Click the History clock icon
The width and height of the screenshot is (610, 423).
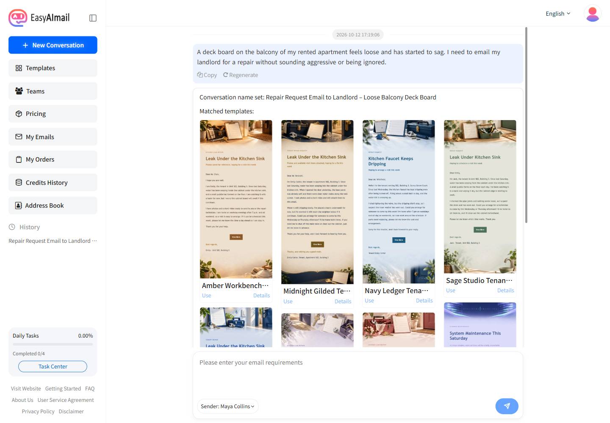[12, 227]
